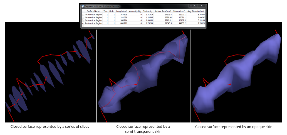The height and width of the screenshot is (135, 287).
Task: Minimize the Segment In Closed Surface window
Action: pos(190,6)
